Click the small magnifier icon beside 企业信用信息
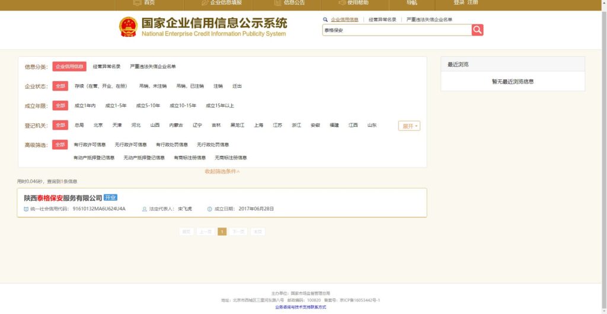 click(325, 20)
